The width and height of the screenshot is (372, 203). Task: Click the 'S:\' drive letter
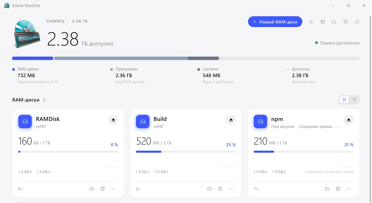(x=138, y=189)
